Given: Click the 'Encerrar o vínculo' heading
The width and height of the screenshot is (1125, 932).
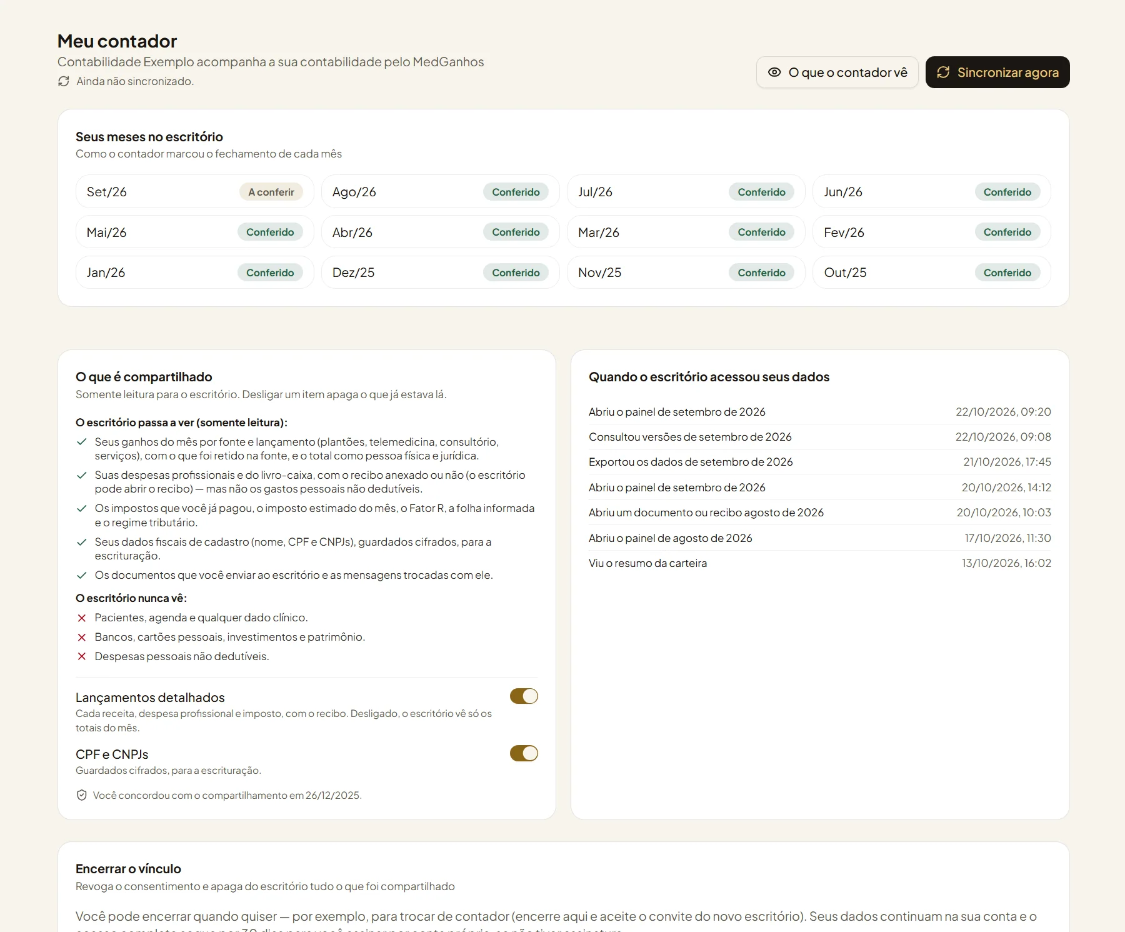Looking at the screenshot, I should click(128, 869).
